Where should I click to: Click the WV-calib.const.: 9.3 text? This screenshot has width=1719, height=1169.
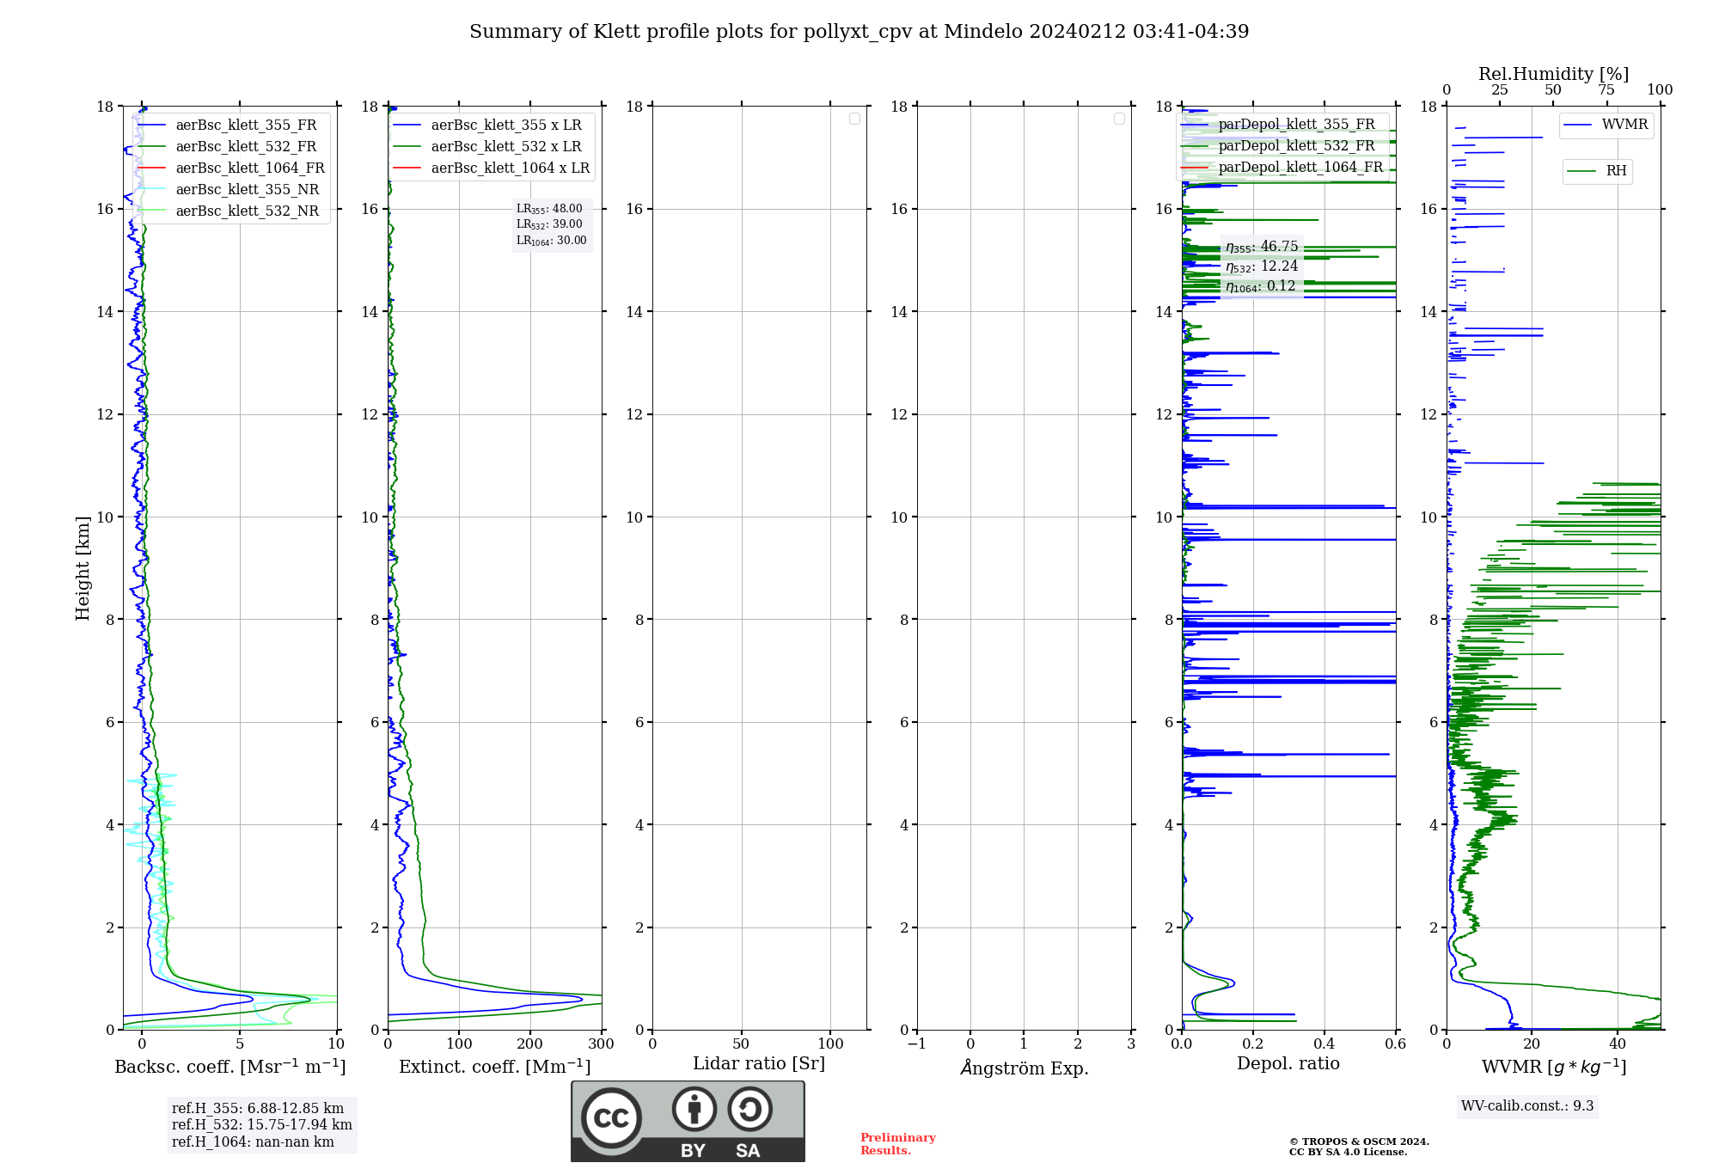click(x=1527, y=1106)
